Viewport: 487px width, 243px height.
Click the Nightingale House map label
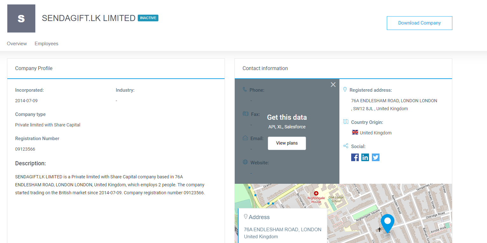tap(316, 200)
